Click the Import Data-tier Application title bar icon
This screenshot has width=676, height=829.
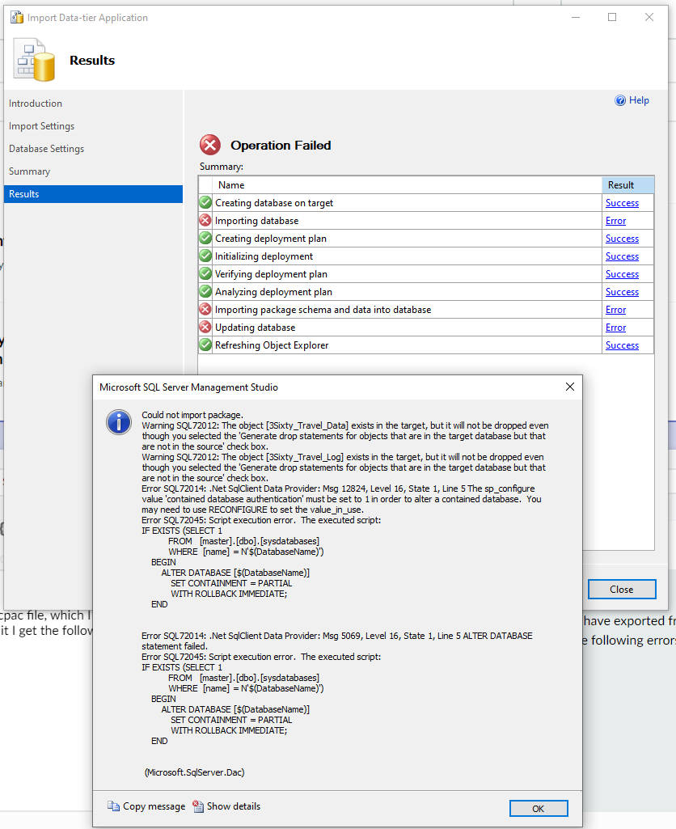[17, 18]
